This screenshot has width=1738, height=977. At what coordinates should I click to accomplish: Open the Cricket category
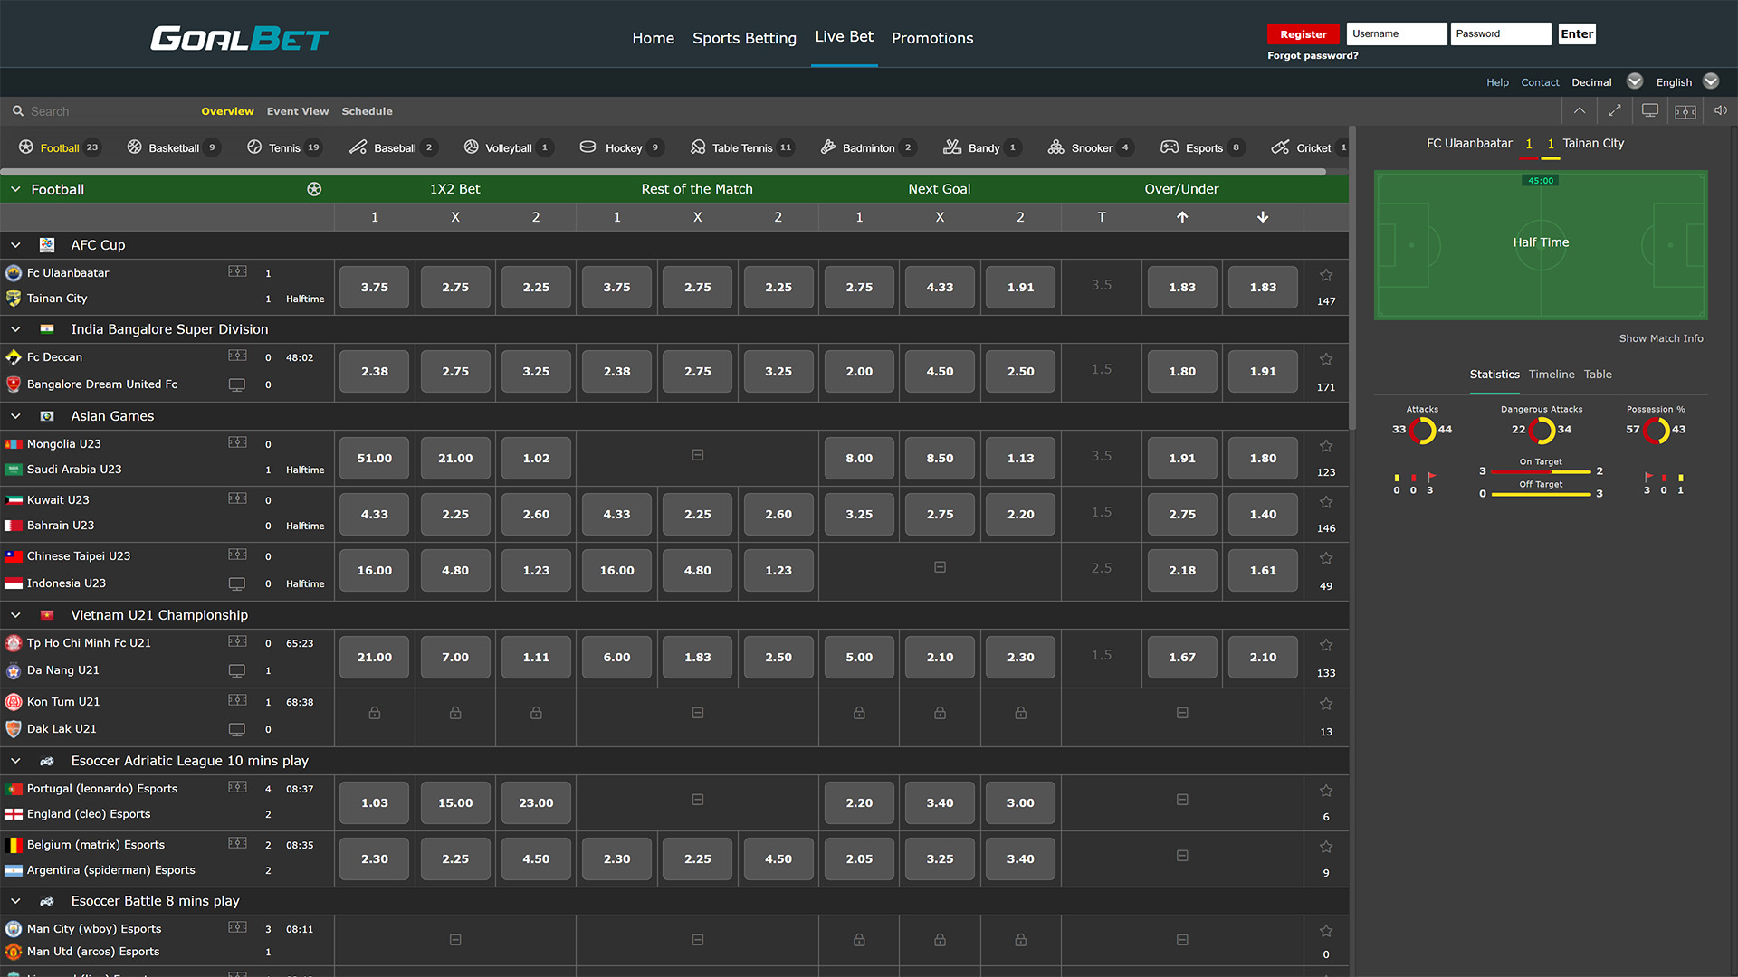click(1310, 147)
